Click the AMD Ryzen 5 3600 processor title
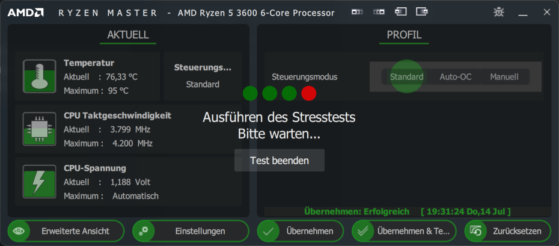Image resolution: width=559 pixels, height=246 pixels. tap(256, 13)
